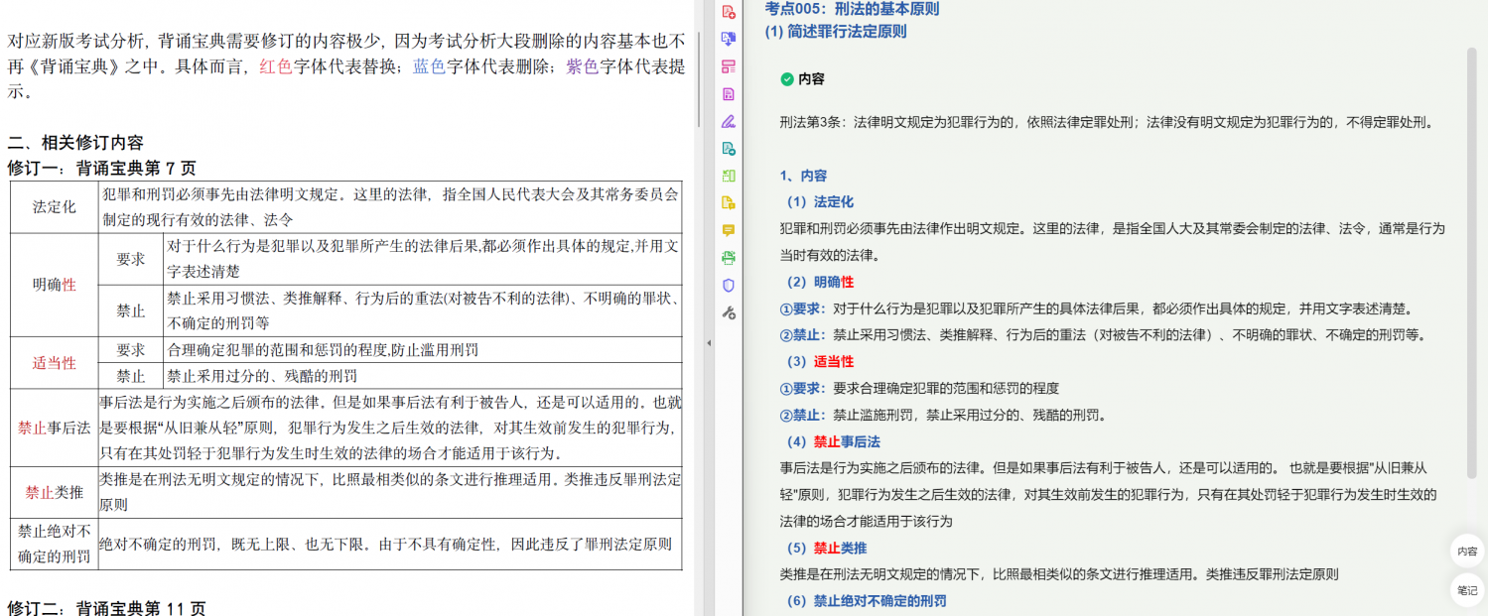Open the Protect shield tool
The image size is (1488, 616).
coord(729,285)
